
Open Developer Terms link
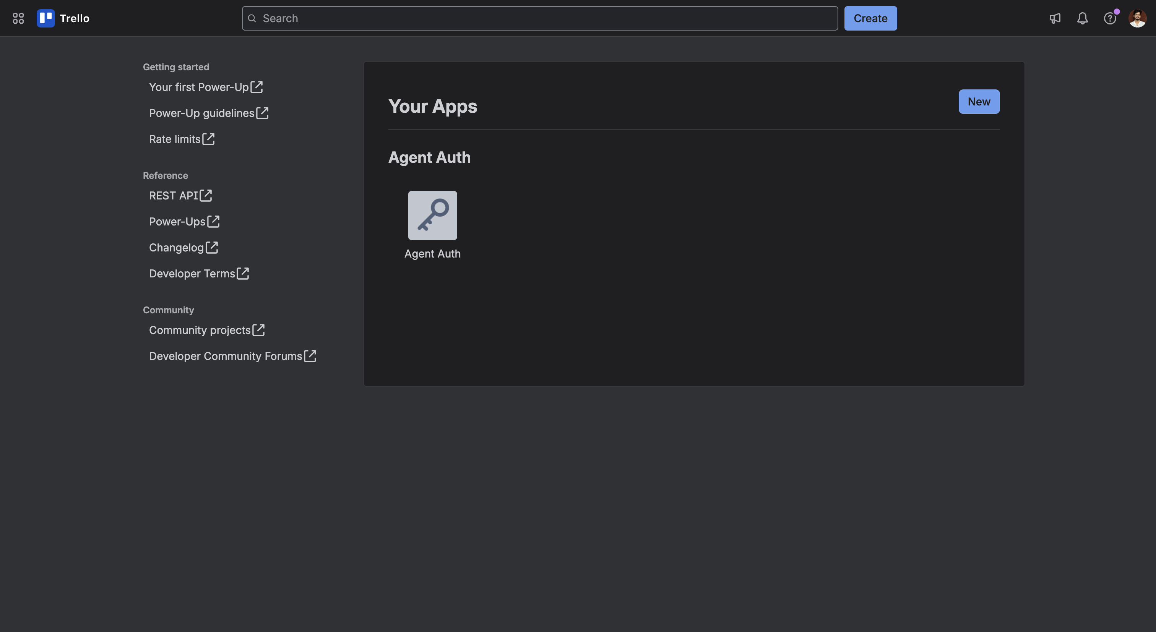[x=192, y=274]
